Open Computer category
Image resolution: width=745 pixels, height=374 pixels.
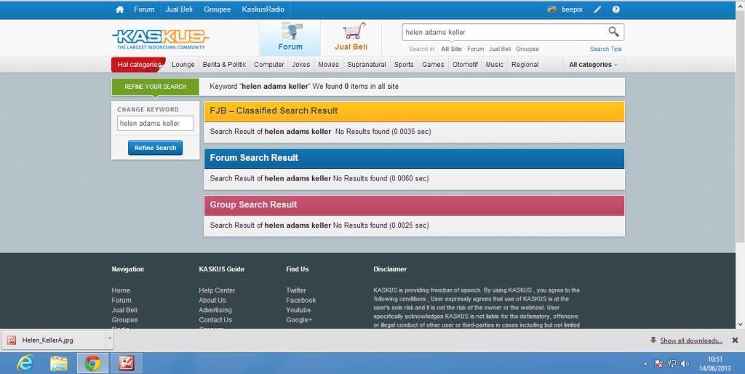269,65
